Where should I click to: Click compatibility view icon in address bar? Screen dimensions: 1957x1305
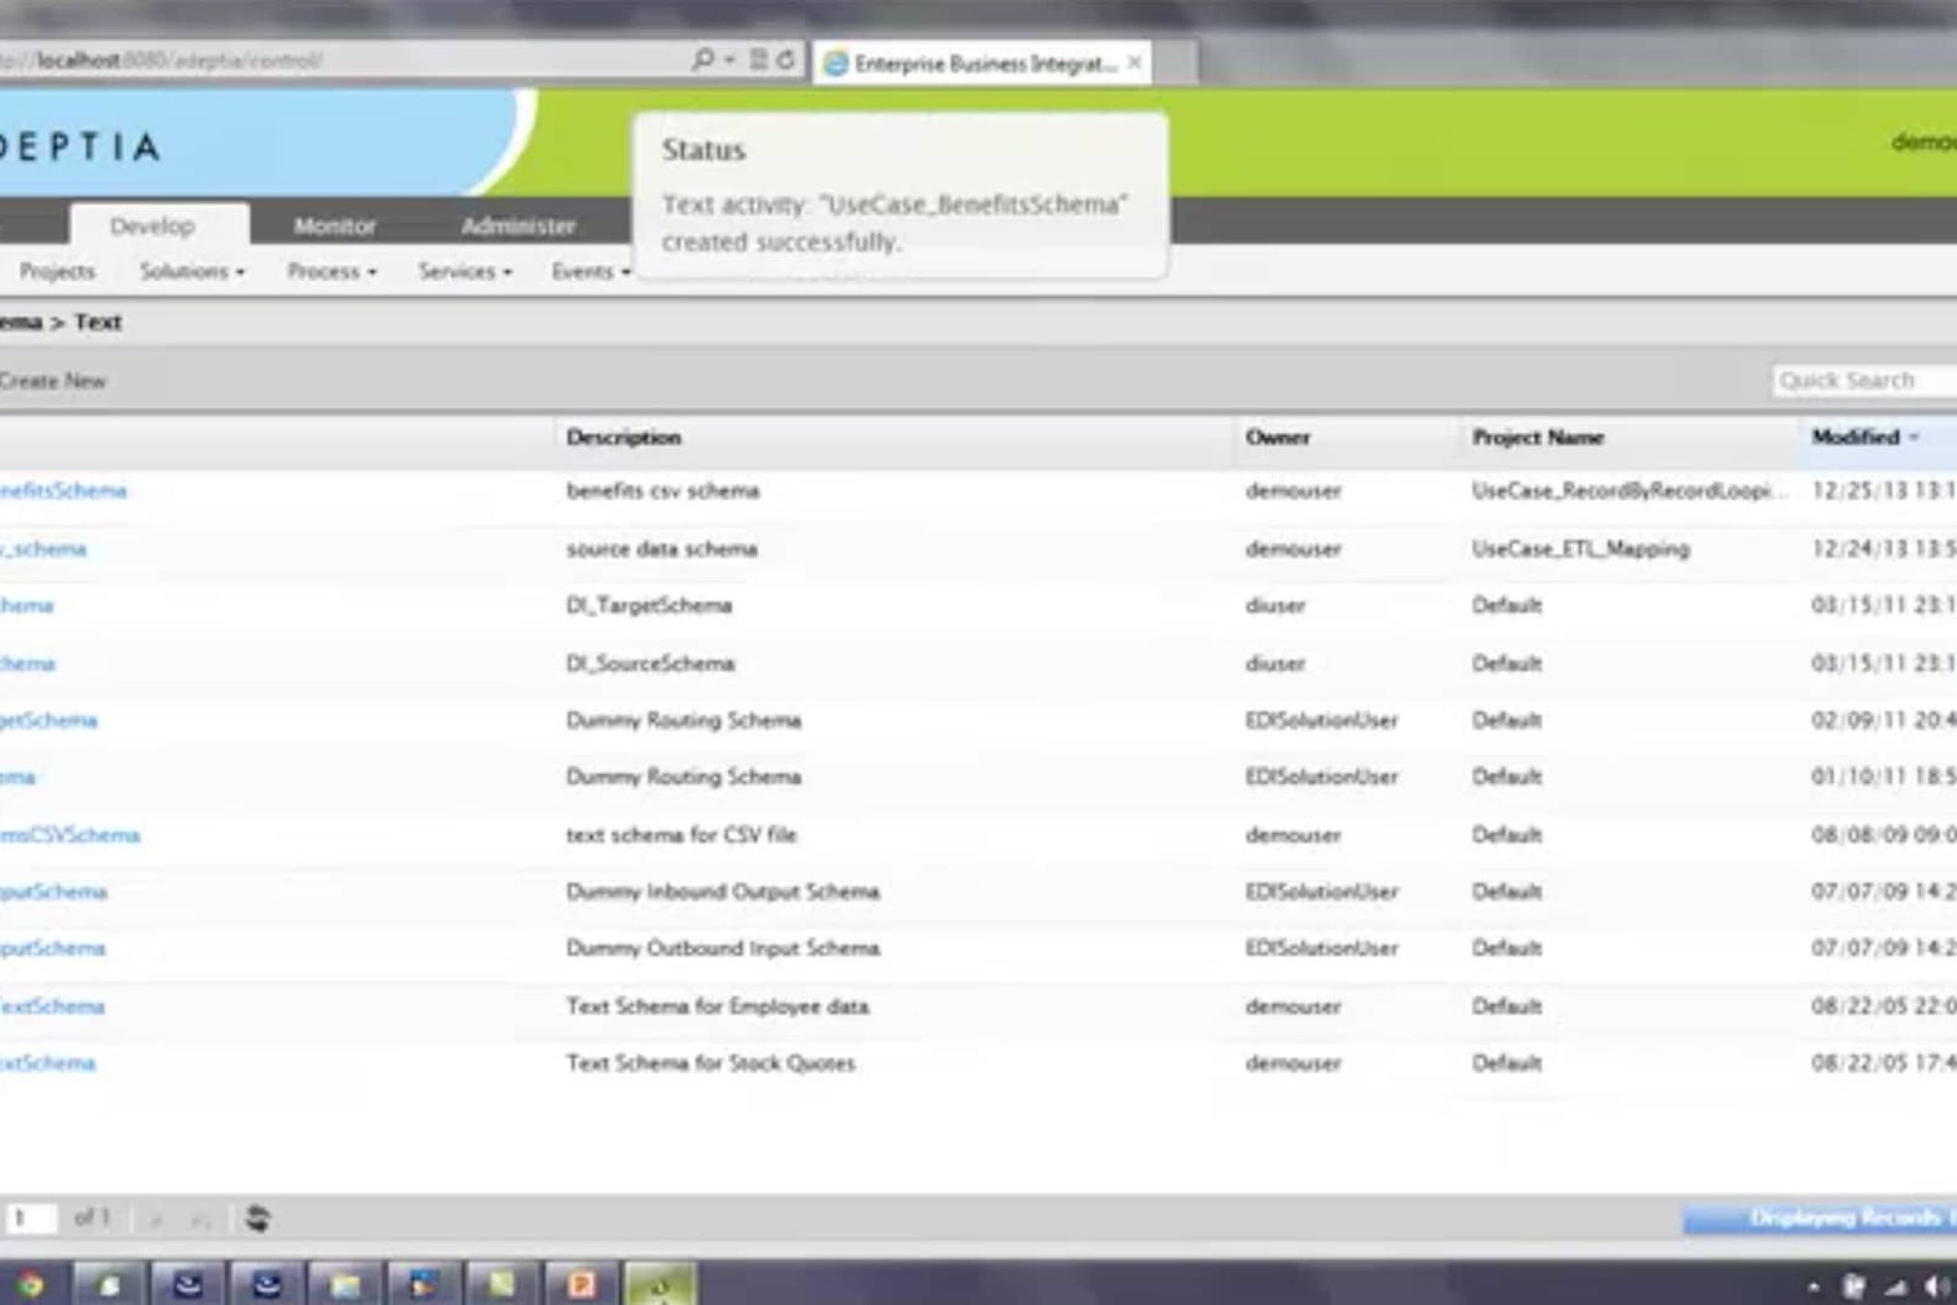(x=759, y=60)
